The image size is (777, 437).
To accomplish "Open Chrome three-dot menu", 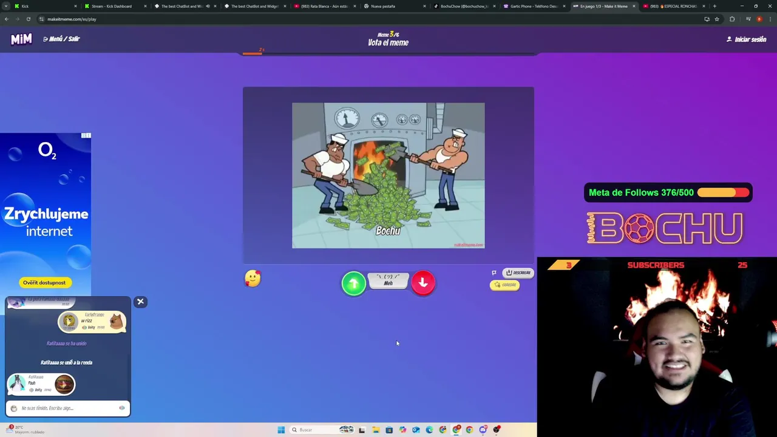I will [770, 19].
